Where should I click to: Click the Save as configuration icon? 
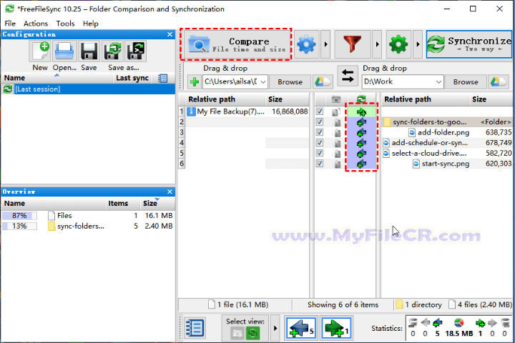point(113,51)
